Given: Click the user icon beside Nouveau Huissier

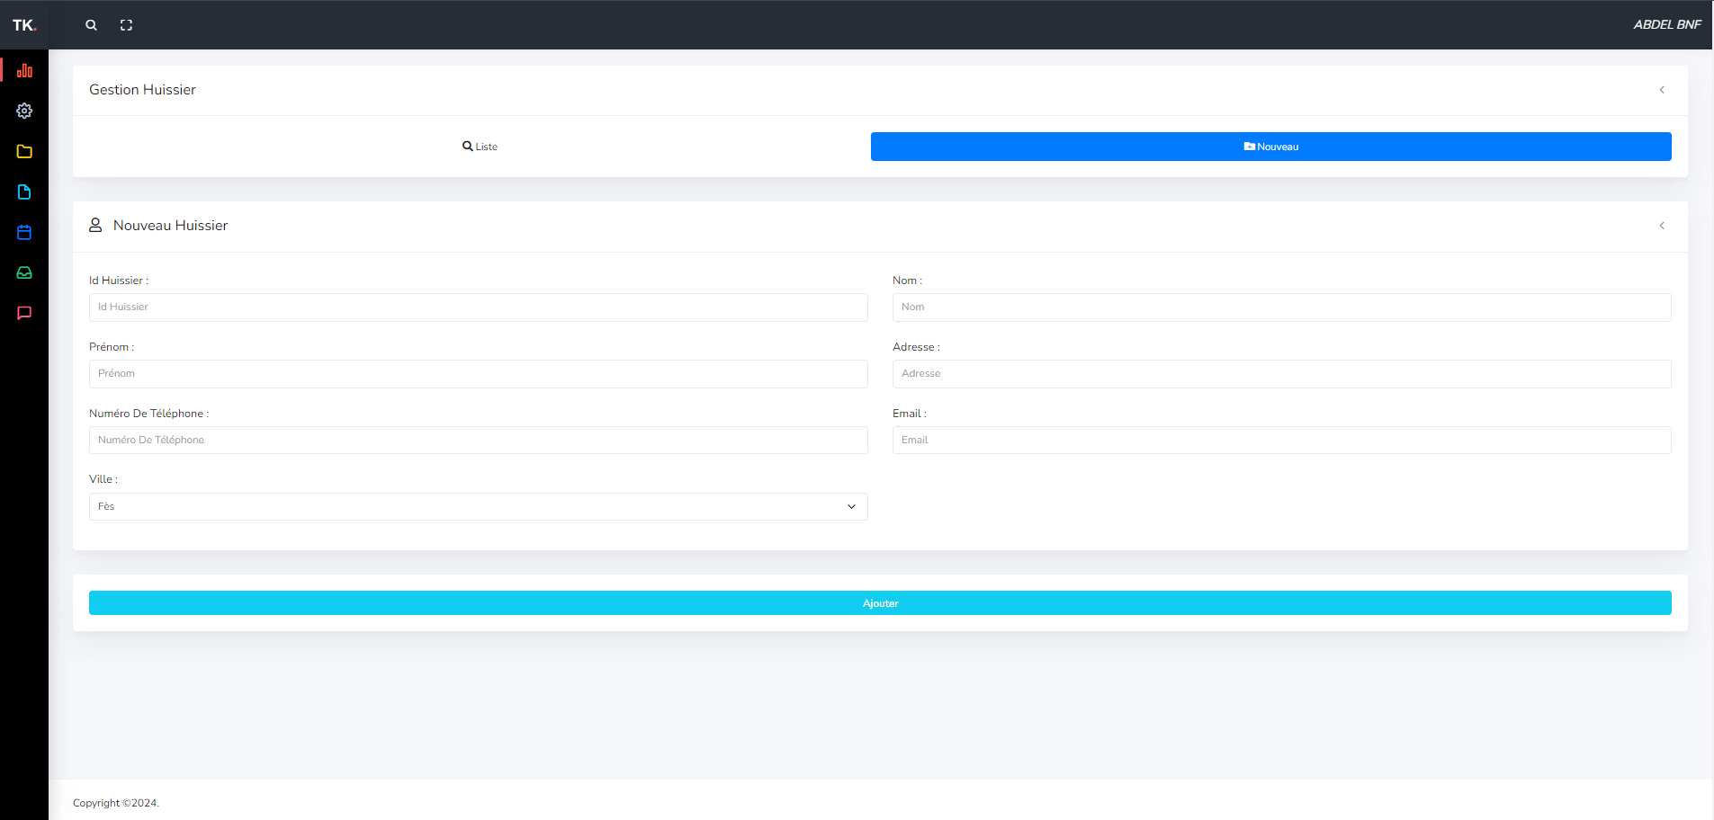Looking at the screenshot, I should [x=95, y=225].
